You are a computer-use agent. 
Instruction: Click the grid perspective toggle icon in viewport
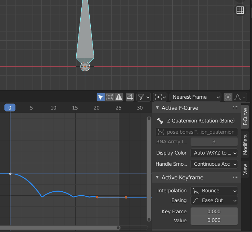pyautogui.click(x=240, y=10)
